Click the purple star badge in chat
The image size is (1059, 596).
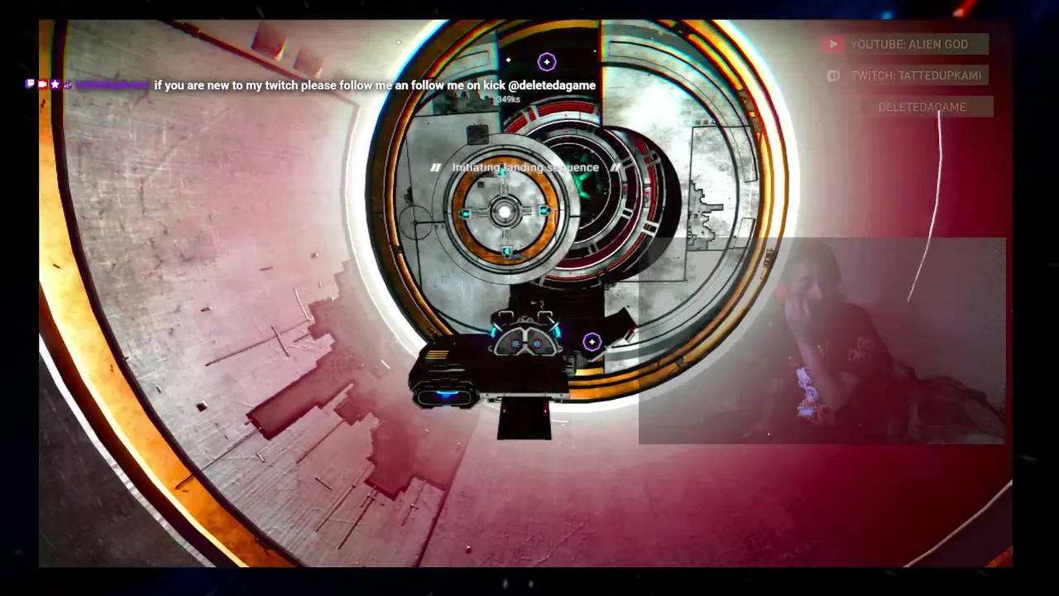tap(55, 84)
